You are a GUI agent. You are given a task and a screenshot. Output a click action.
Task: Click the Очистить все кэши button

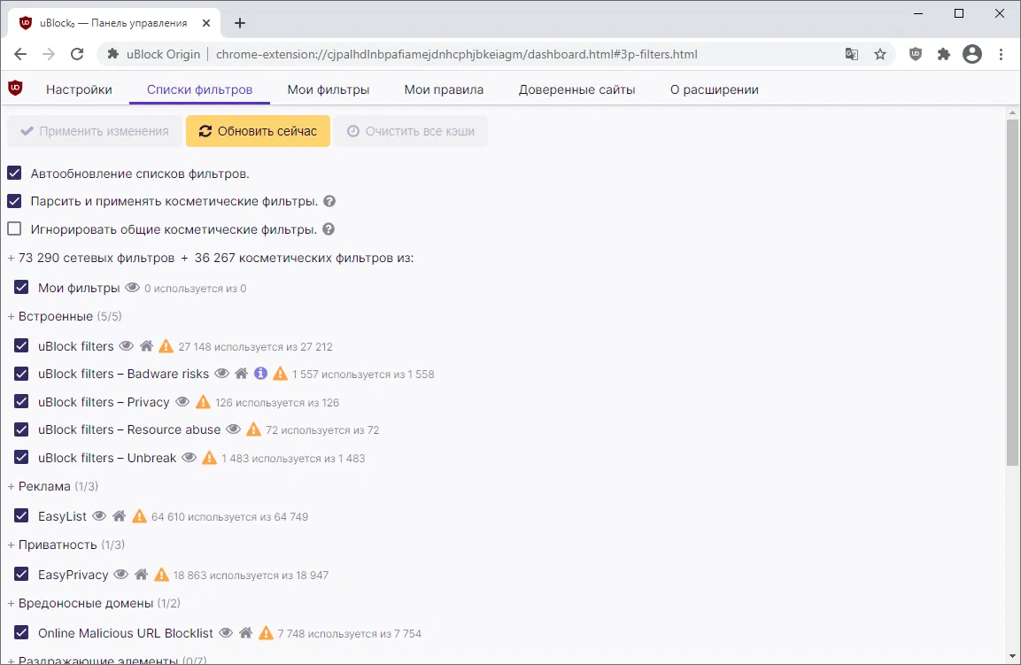411,131
